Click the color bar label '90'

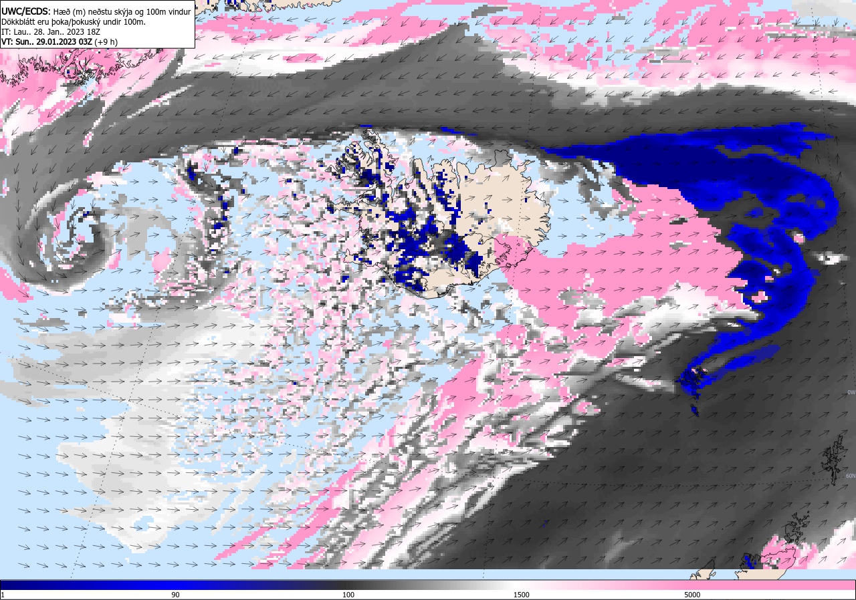pyautogui.click(x=175, y=595)
